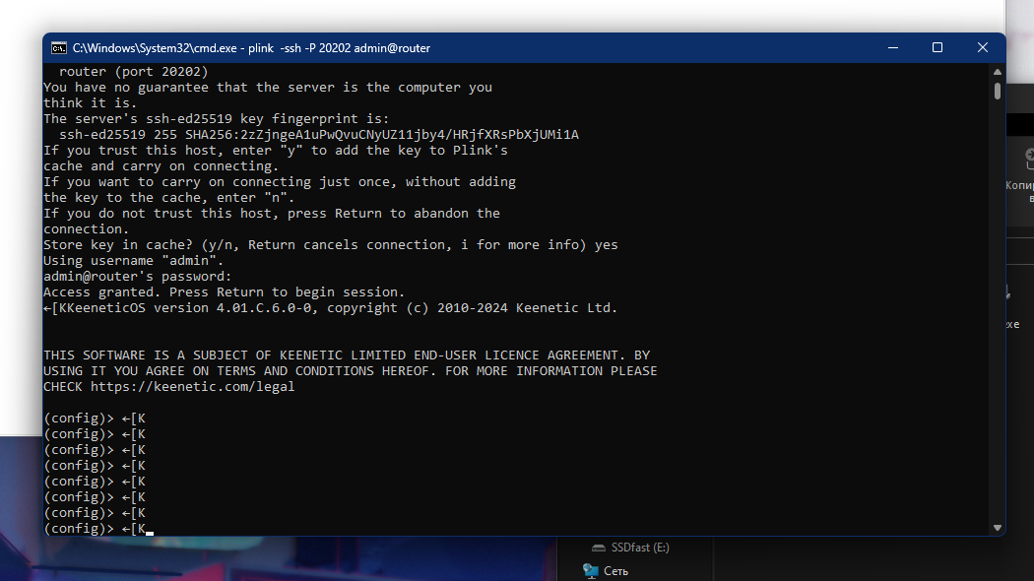Click the SHA256 fingerprint line
Viewport: 1034px width, 581px height.
[x=319, y=135]
